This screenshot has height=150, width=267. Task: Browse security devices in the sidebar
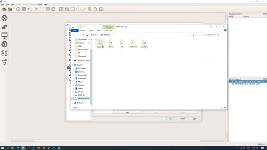tap(5, 44)
